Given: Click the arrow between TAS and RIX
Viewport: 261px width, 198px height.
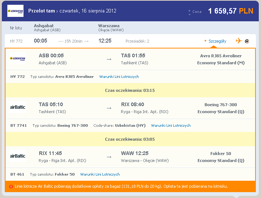Looking at the screenshot, I should 109,108.
